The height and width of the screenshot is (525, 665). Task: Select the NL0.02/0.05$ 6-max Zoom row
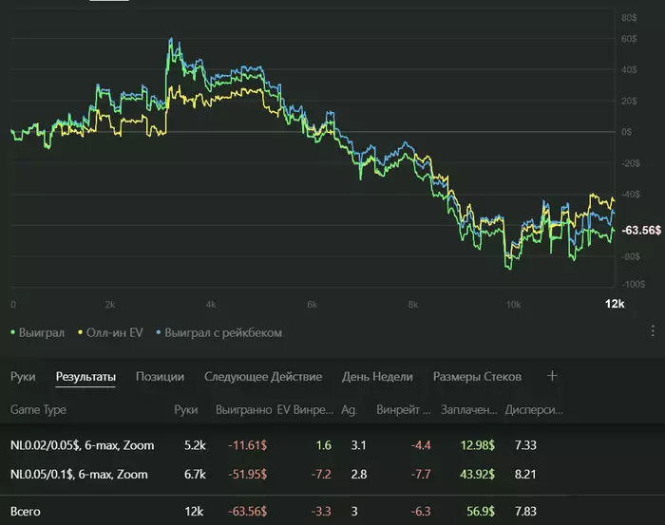tap(82, 445)
